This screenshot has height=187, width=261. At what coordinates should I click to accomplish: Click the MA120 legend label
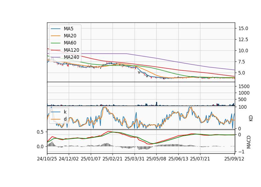(72, 50)
